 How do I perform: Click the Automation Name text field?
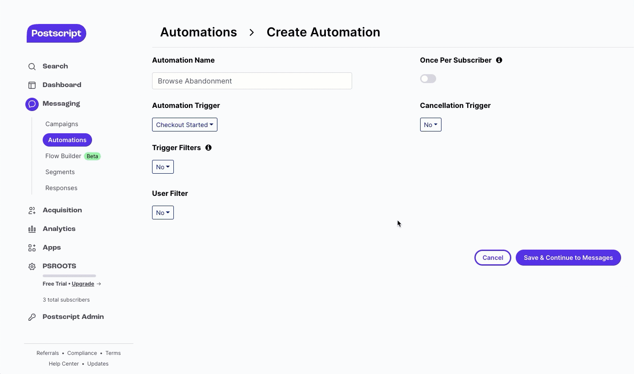pos(252,81)
